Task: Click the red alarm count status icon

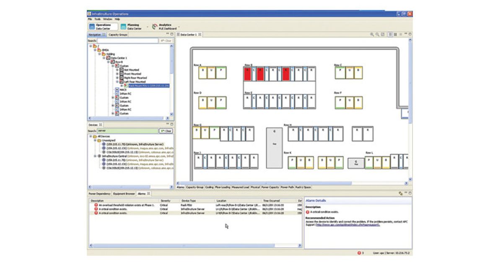Action: (359, 253)
